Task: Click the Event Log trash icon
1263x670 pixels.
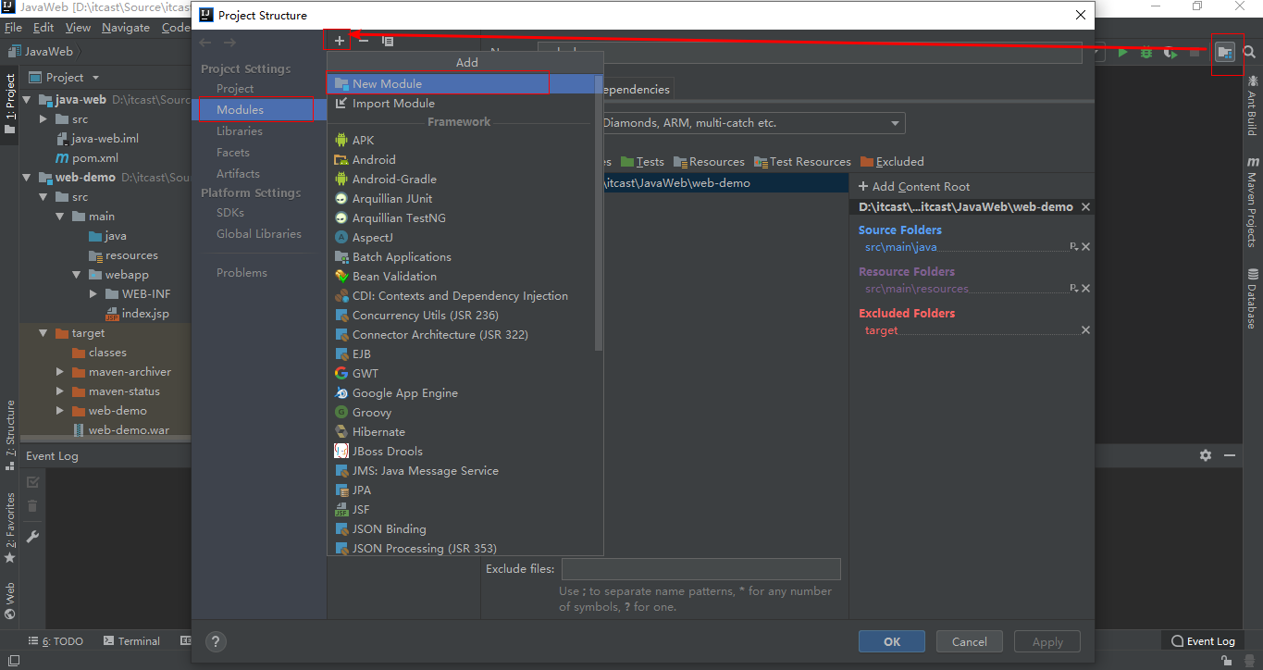Action: point(32,506)
